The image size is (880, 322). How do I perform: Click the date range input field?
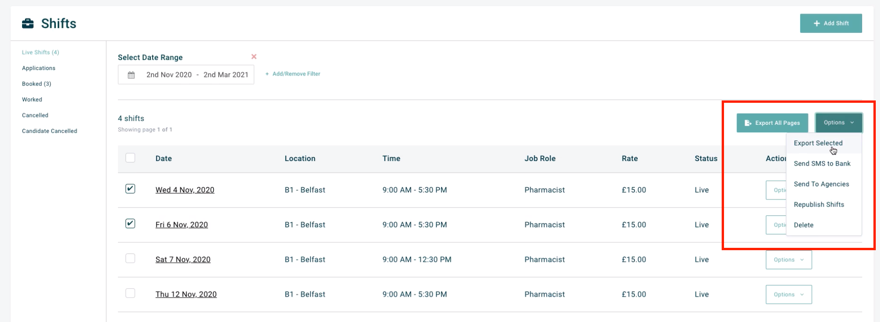[197, 75]
